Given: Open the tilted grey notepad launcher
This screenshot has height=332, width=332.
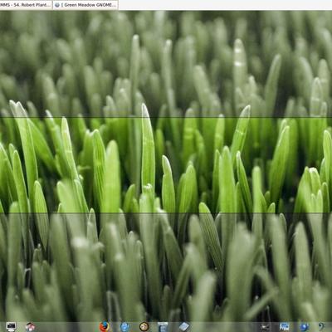Looking at the screenshot, I should point(183,327).
